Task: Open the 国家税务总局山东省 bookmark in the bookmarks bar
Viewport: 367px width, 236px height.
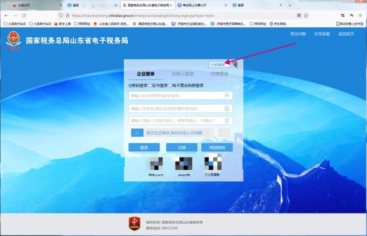Action: [x=150, y=23]
